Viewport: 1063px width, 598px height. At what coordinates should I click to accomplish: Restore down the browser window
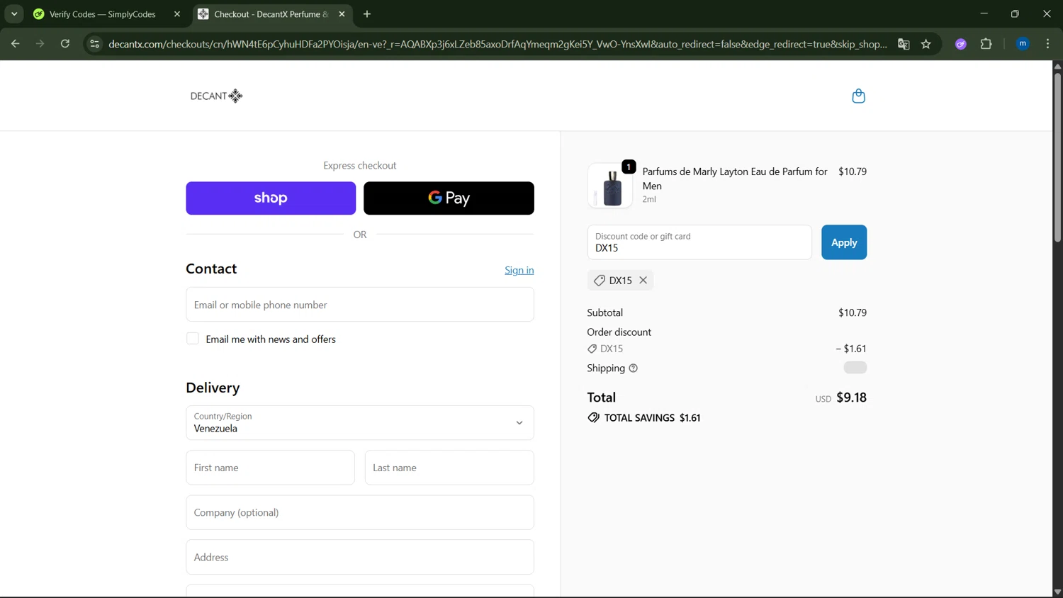1015,14
